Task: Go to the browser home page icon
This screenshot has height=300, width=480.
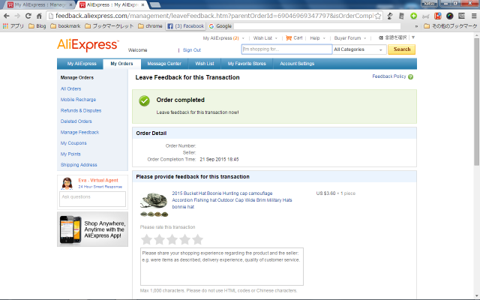Action: pos(39,16)
